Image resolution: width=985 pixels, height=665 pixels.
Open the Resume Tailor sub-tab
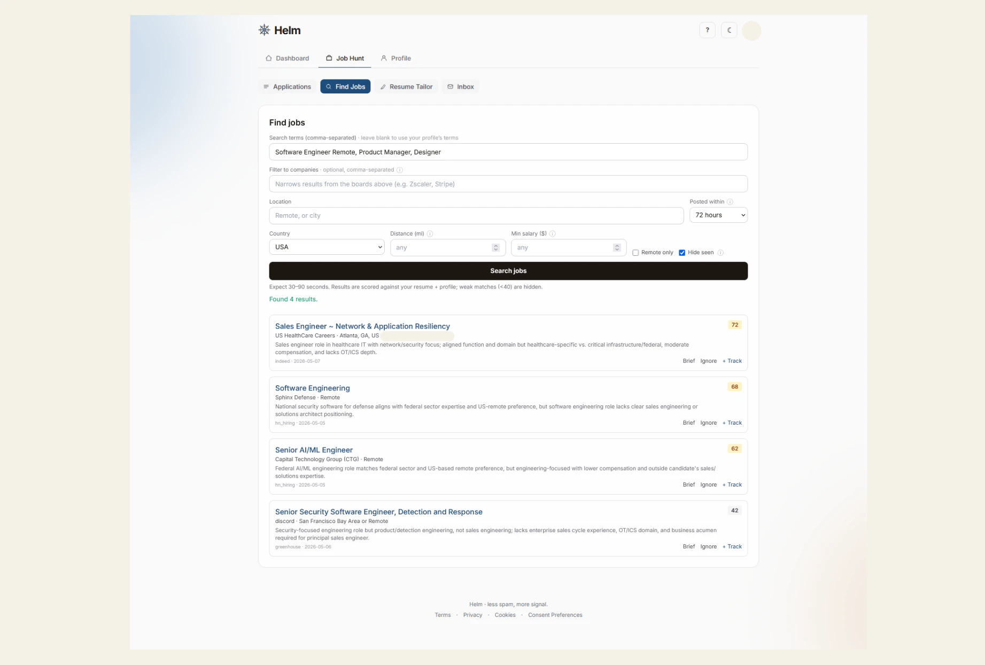point(406,87)
